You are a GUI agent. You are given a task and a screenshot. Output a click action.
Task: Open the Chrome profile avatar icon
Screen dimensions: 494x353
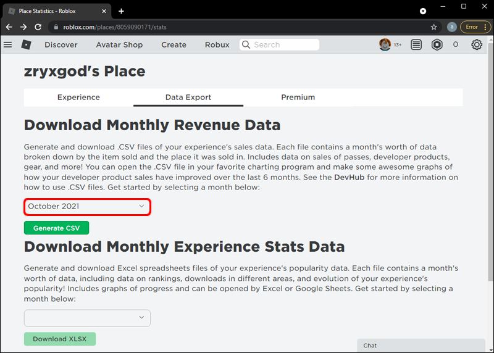coord(452,27)
